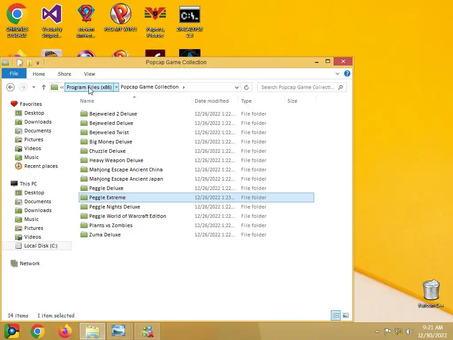Open the Customize Quick Access Toolbar arrow
The height and width of the screenshot is (340, 453).
coord(38,63)
